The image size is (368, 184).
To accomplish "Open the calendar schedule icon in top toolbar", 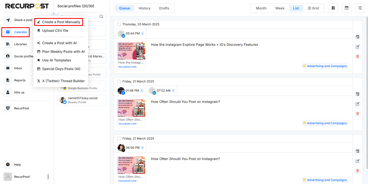I will coord(346,8).
